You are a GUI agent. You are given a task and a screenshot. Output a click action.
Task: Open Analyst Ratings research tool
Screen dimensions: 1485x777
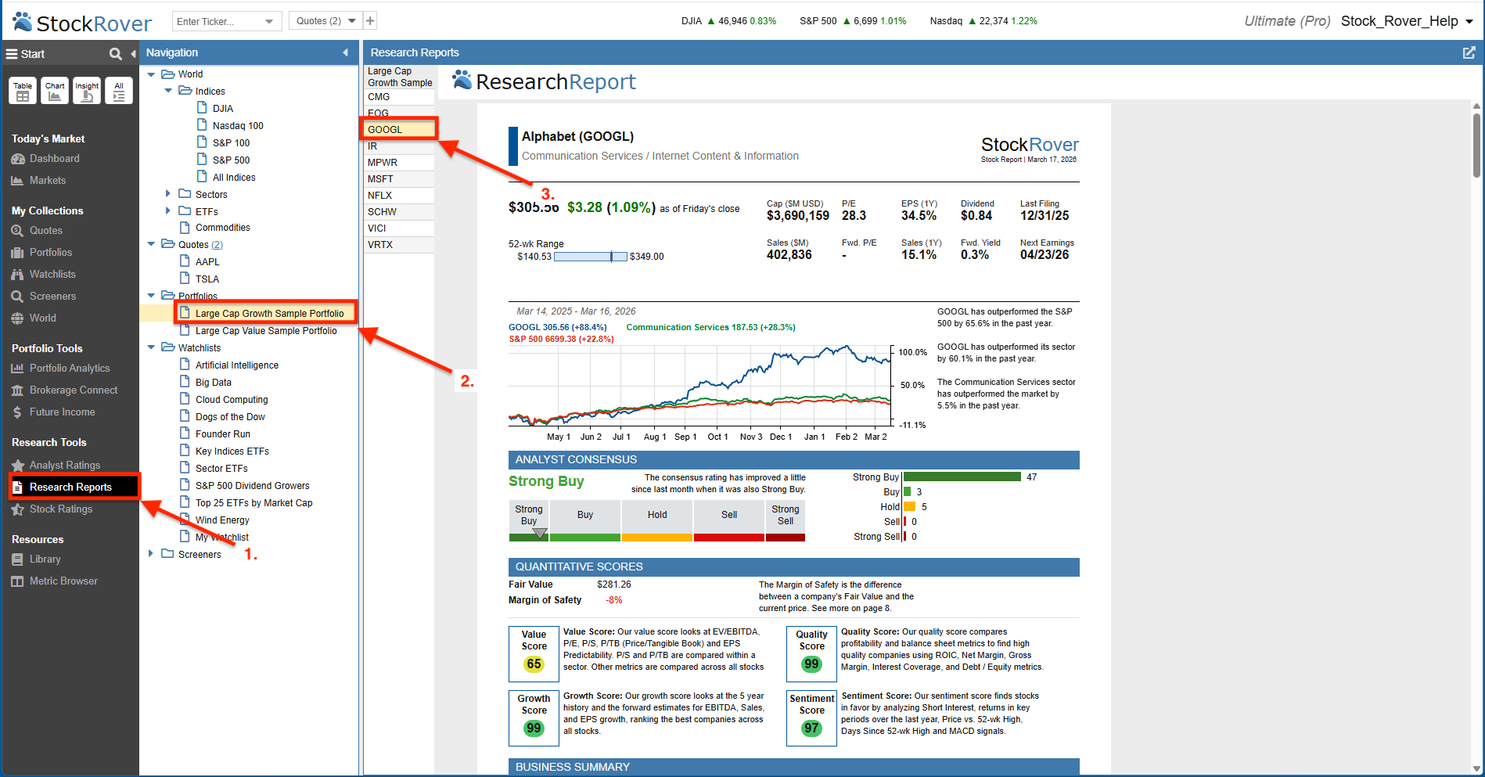[x=64, y=466]
